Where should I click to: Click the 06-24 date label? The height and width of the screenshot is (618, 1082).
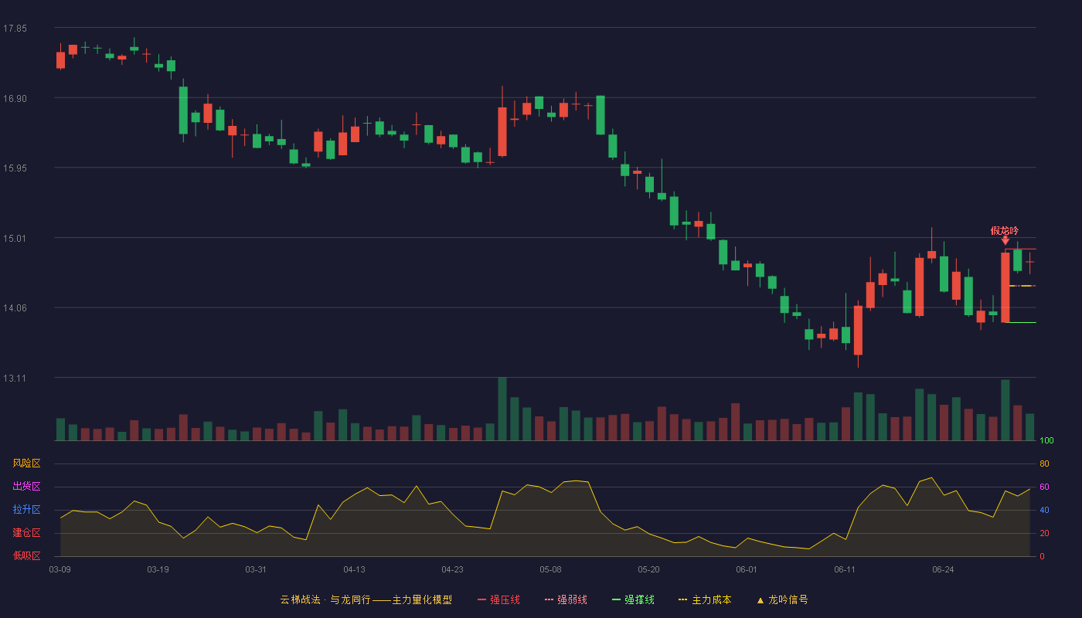[x=943, y=569]
